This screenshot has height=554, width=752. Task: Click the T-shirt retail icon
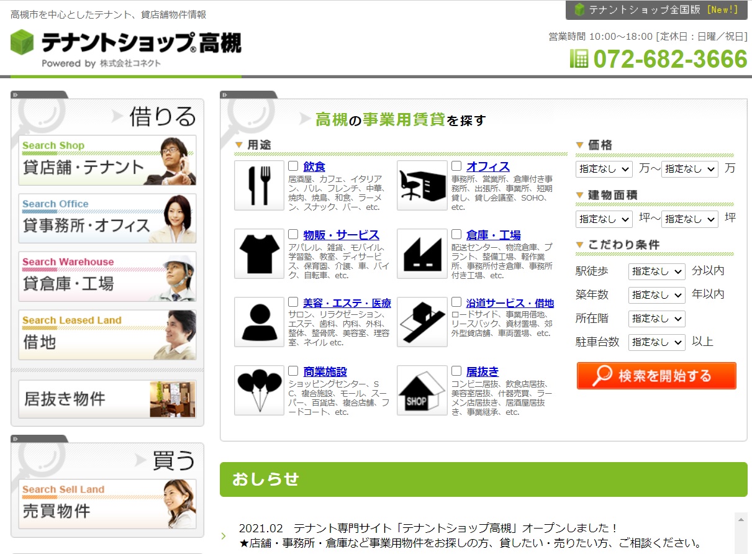pyautogui.click(x=259, y=253)
